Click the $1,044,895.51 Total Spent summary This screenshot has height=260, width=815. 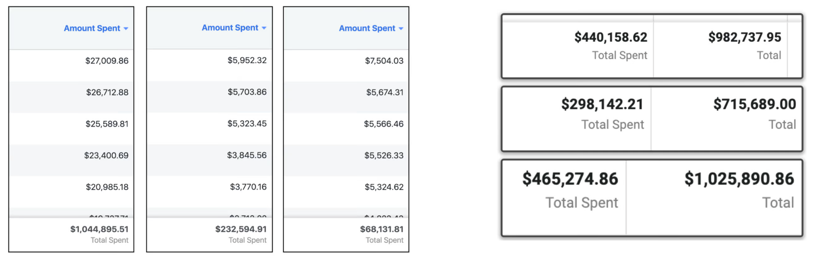click(99, 234)
